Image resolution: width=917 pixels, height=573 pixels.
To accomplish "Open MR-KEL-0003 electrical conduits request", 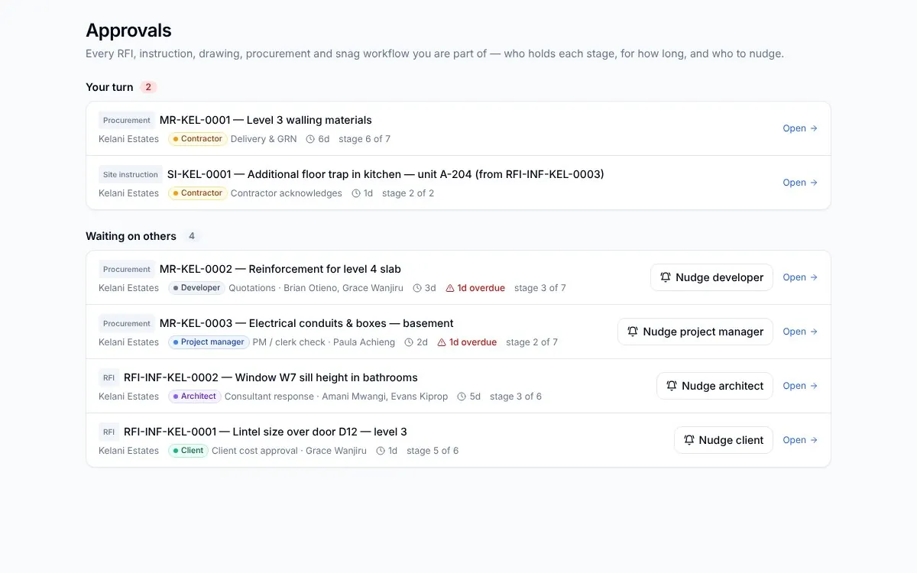I will (x=800, y=332).
